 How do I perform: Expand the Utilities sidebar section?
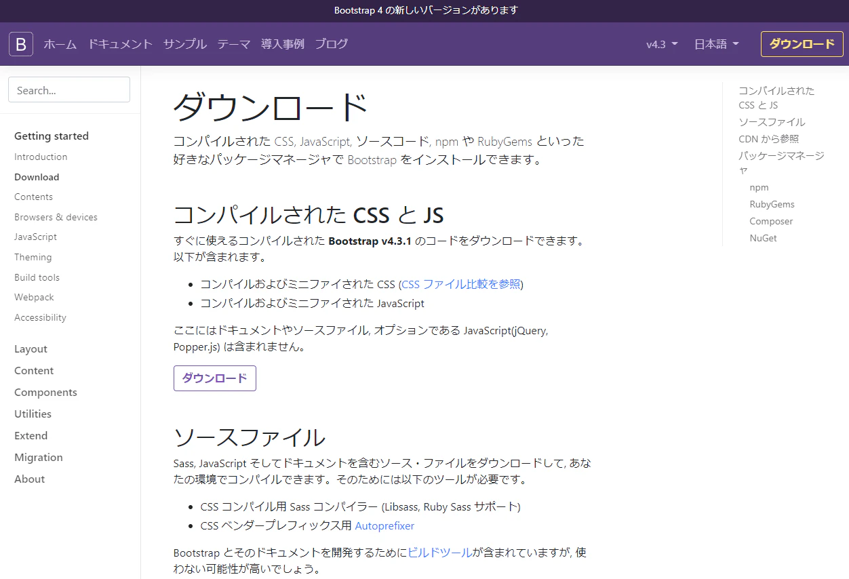(x=33, y=414)
